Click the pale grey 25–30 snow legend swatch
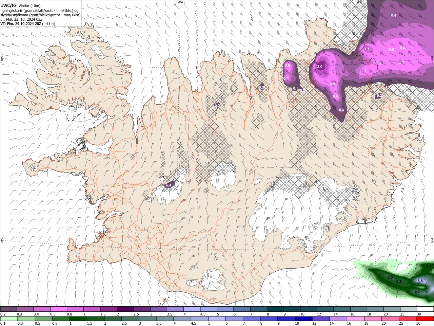The height and width of the screenshot is (326, 434). point(408,309)
